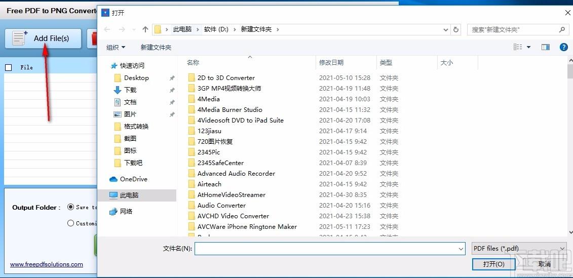Open the Organize (组织) menu

(x=116, y=47)
